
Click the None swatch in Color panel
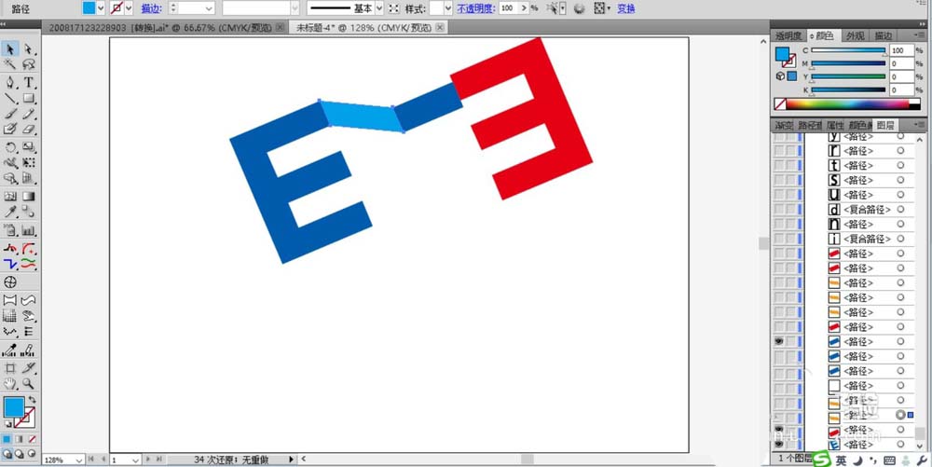780,104
